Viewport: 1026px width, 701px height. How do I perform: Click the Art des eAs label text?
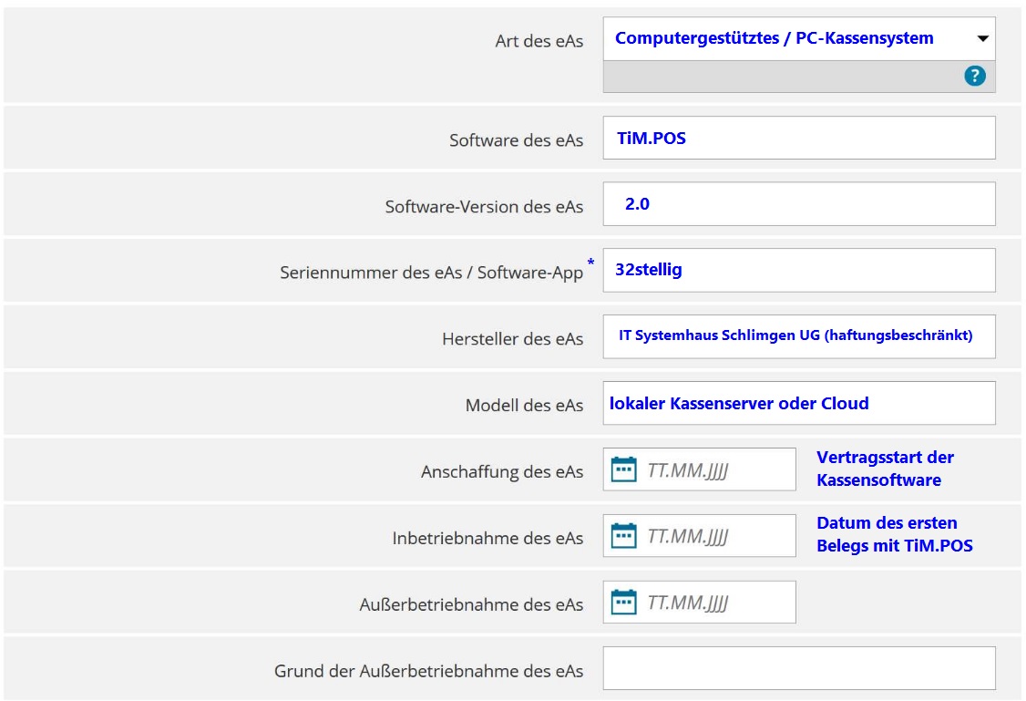pyautogui.click(x=539, y=42)
